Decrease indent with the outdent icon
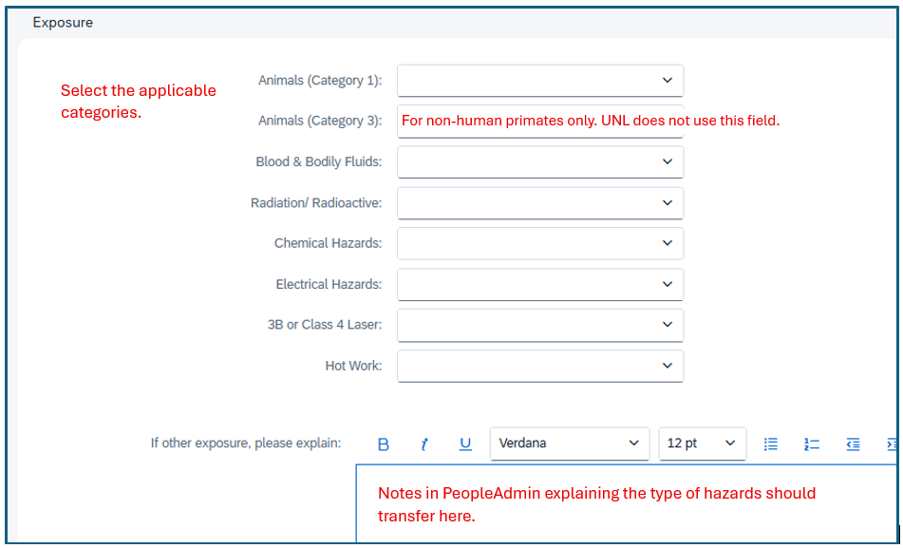Screen dimensions: 903x548 click(x=853, y=444)
